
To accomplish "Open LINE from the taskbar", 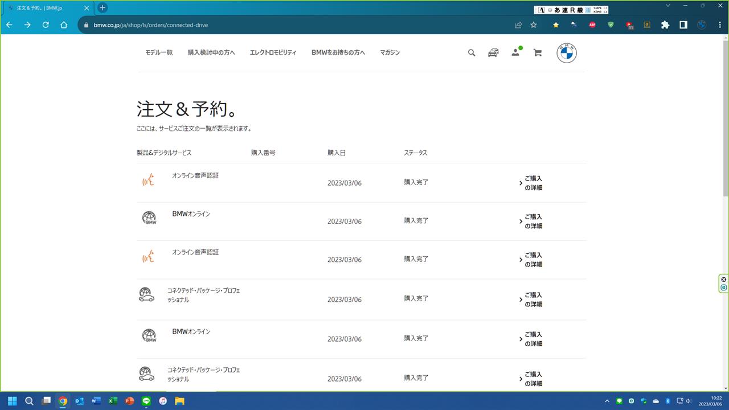I will (x=146, y=401).
